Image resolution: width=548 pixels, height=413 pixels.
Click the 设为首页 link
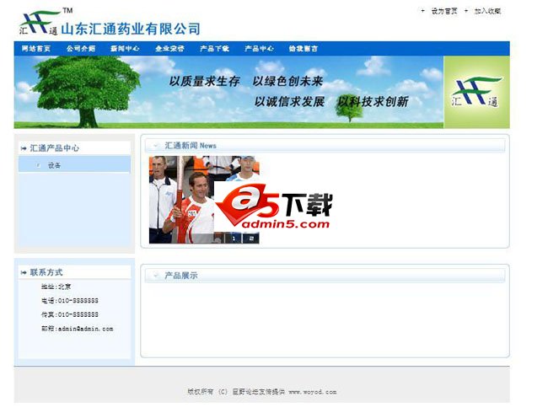(443, 11)
